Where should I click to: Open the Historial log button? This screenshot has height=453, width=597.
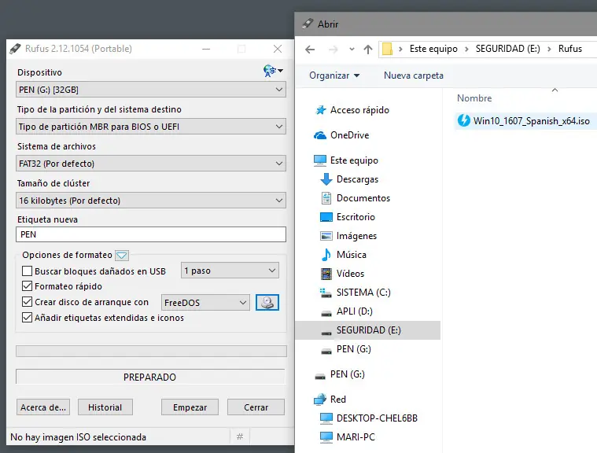(105, 407)
